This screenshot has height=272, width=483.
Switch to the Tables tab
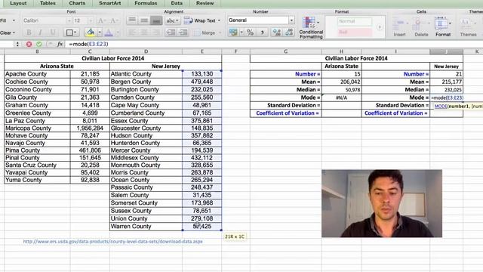[48, 3]
